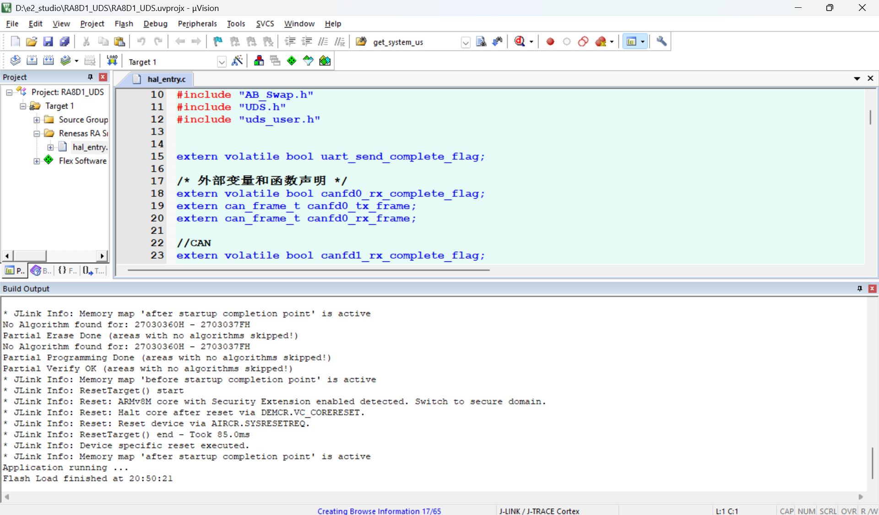The width and height of the screenshot is (879, 515).
Task: Pin the Build Output panel
Action: click(x=860, y=288)
